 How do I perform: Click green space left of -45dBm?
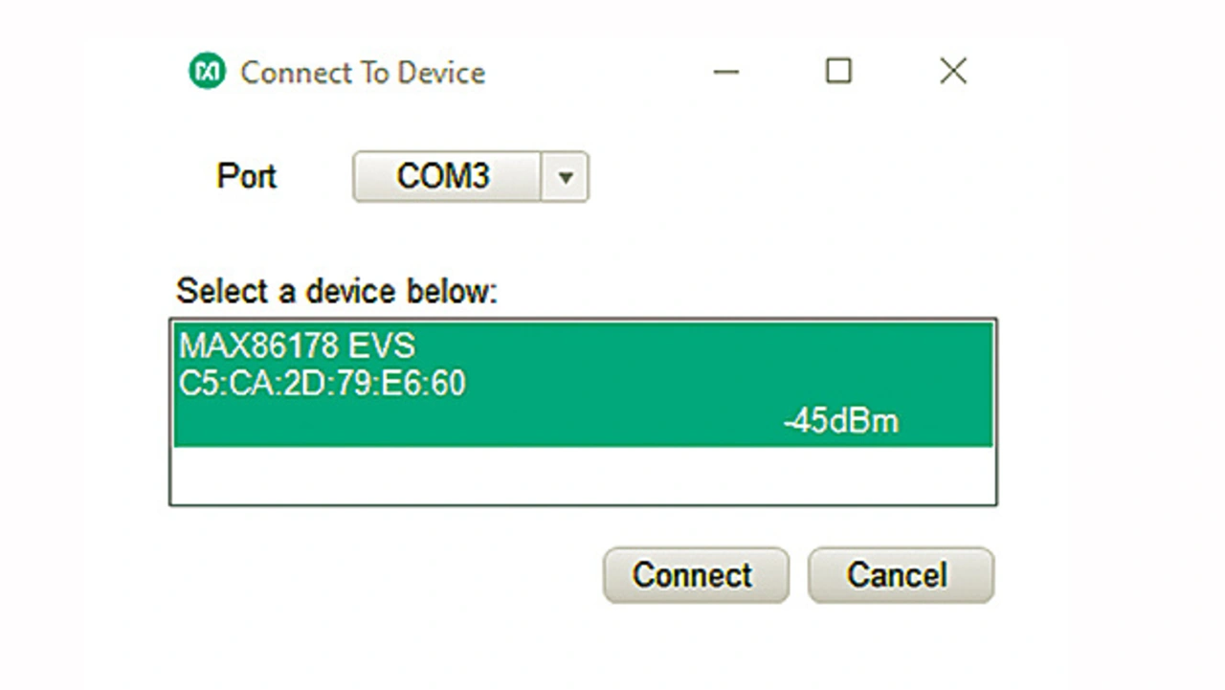click(479, 421)
